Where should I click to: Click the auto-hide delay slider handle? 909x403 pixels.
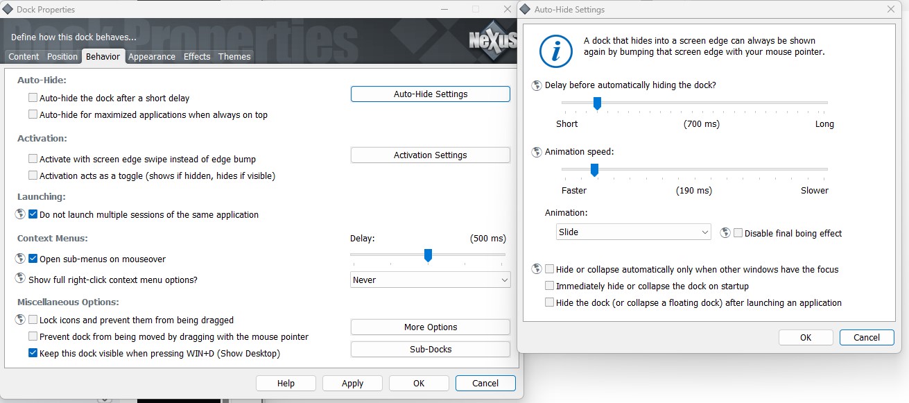click(597, 103)
